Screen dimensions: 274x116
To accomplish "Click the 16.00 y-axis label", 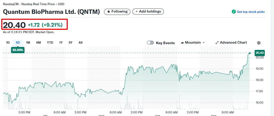I will click(x=260, y=103).
